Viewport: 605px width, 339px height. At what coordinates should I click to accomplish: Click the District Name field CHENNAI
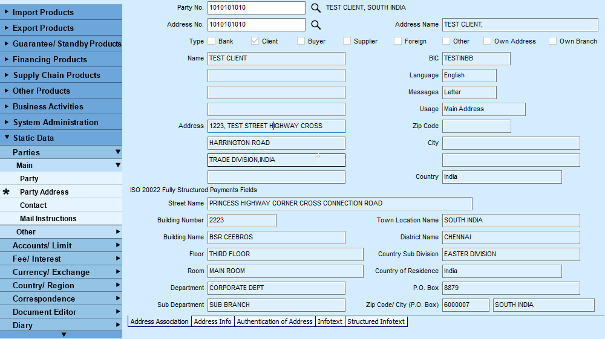click(x=511, y=237)
